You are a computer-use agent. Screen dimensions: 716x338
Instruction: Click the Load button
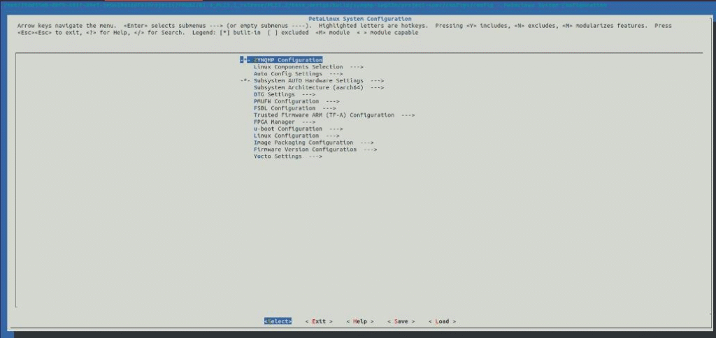click(442, 321)
